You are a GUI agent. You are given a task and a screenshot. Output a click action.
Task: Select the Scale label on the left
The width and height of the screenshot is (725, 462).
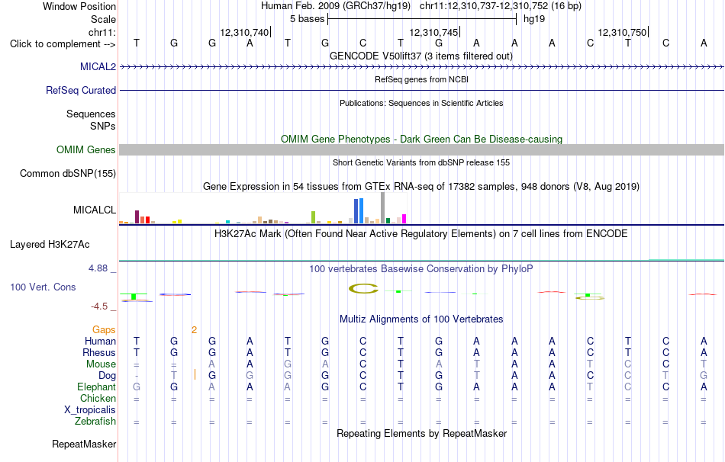coord(103,19)
